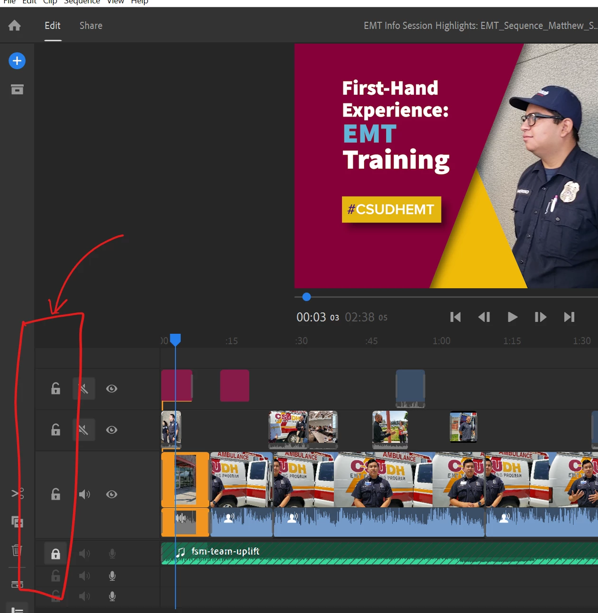Unmute the top video track
The height and width of the screenshot is (613, 598).
click(84, 389)
